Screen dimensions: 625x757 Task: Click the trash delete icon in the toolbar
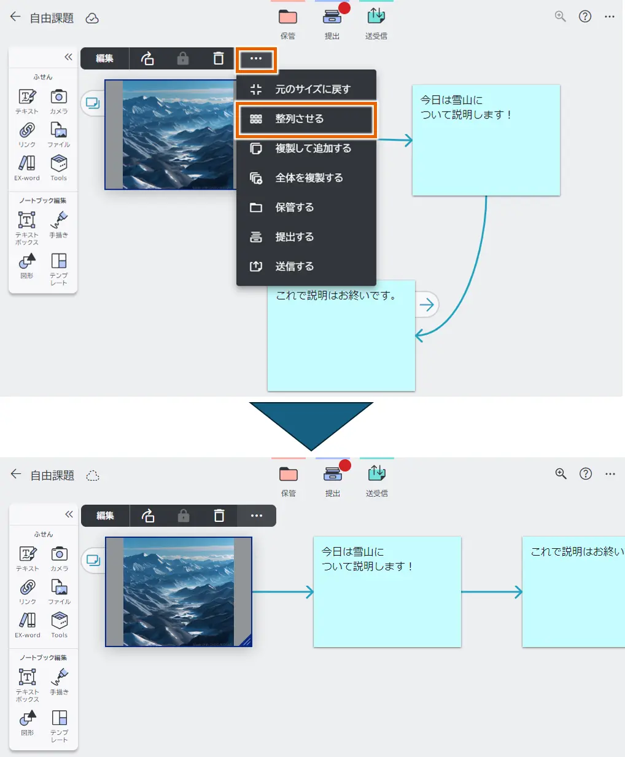(219, 58)
